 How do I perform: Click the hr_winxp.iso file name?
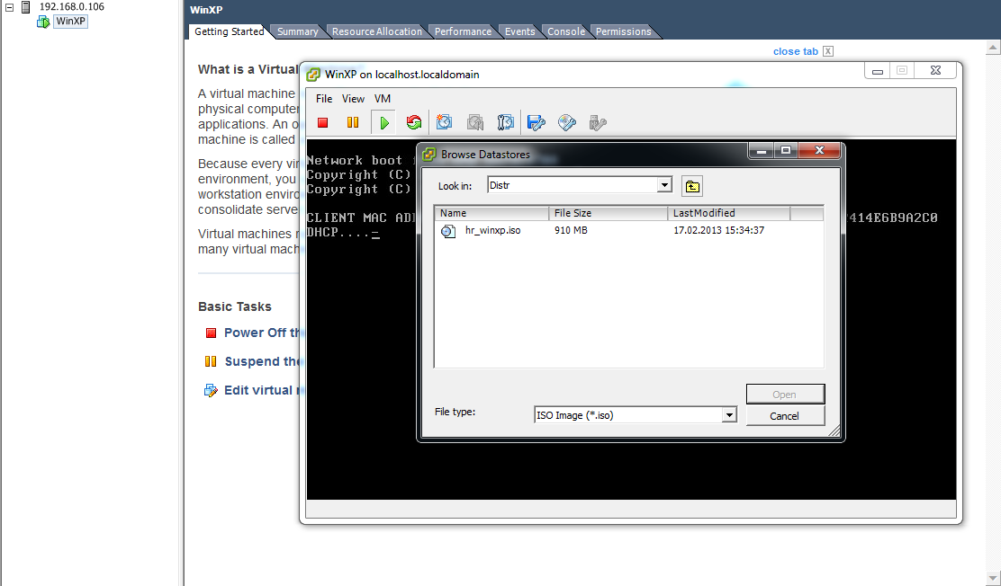pyautogui.click(x=492, y=230)
